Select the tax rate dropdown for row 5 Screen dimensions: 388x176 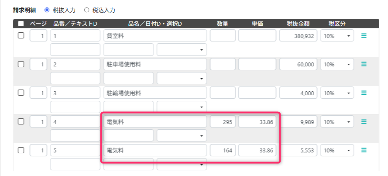pyautogui.click(x=336, y=150)
